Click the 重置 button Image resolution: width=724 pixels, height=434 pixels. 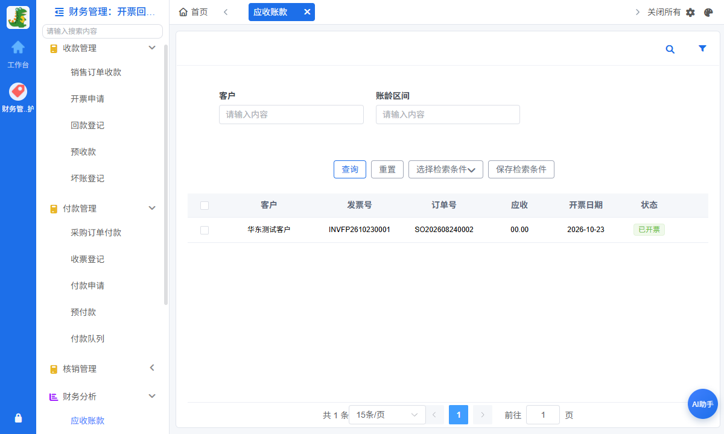point(387,169)
